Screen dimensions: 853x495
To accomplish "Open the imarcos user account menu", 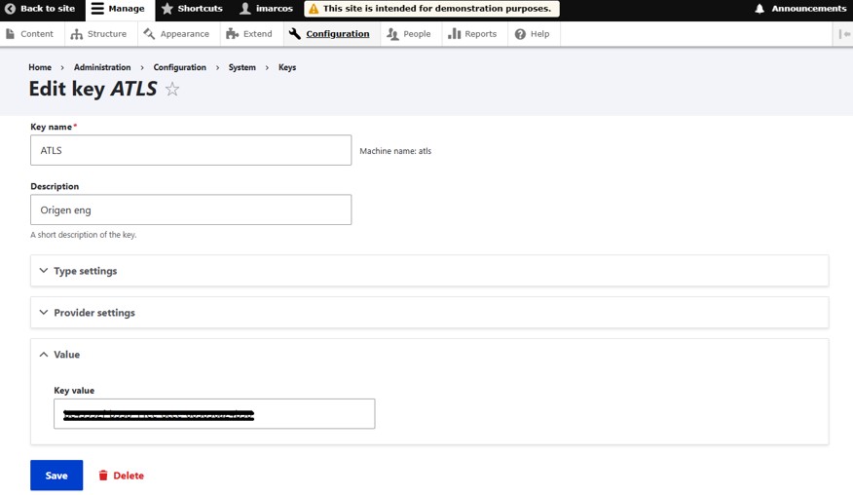I will [266, 9].
